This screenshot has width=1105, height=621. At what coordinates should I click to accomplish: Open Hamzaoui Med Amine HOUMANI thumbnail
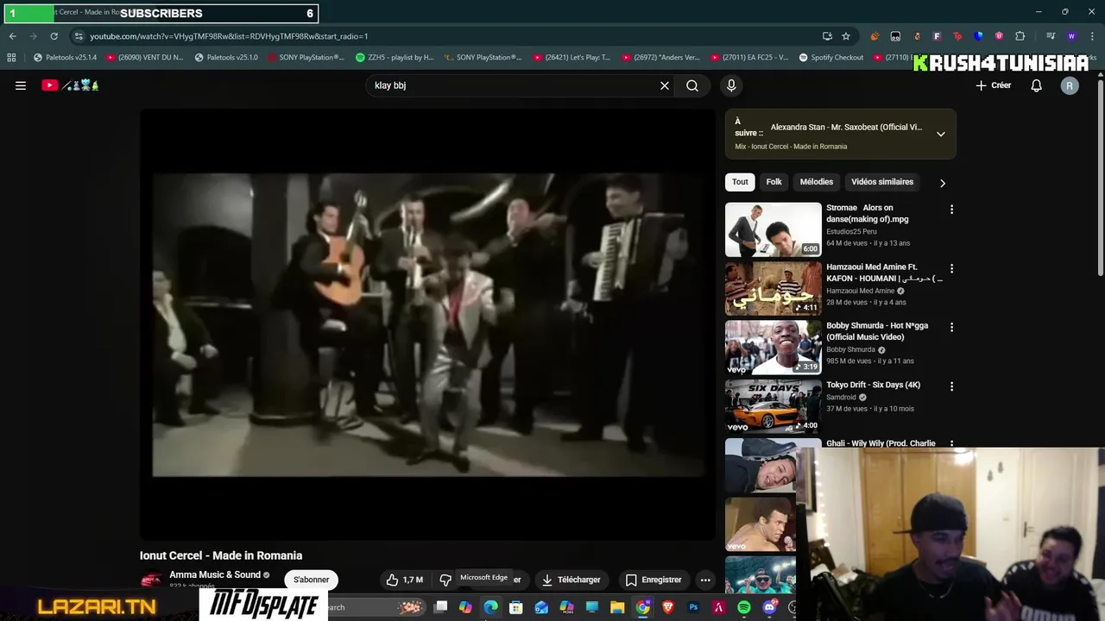tap(773, 289)
